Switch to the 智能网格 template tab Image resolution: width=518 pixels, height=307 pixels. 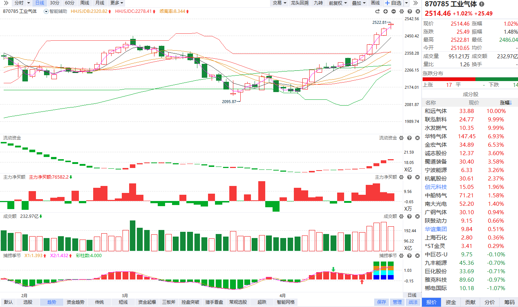point(286,302)
